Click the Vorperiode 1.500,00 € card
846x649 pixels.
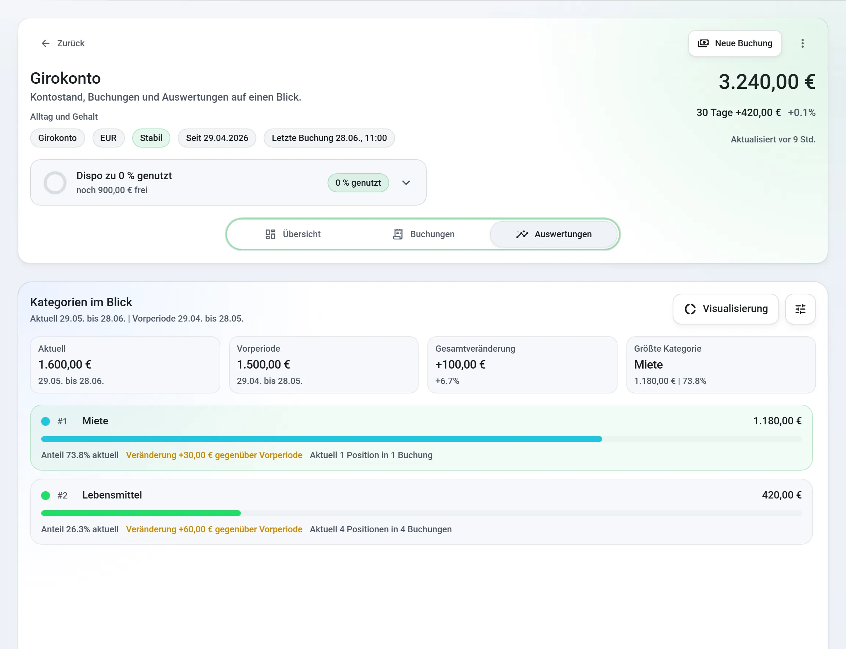(x=323, y=365)
